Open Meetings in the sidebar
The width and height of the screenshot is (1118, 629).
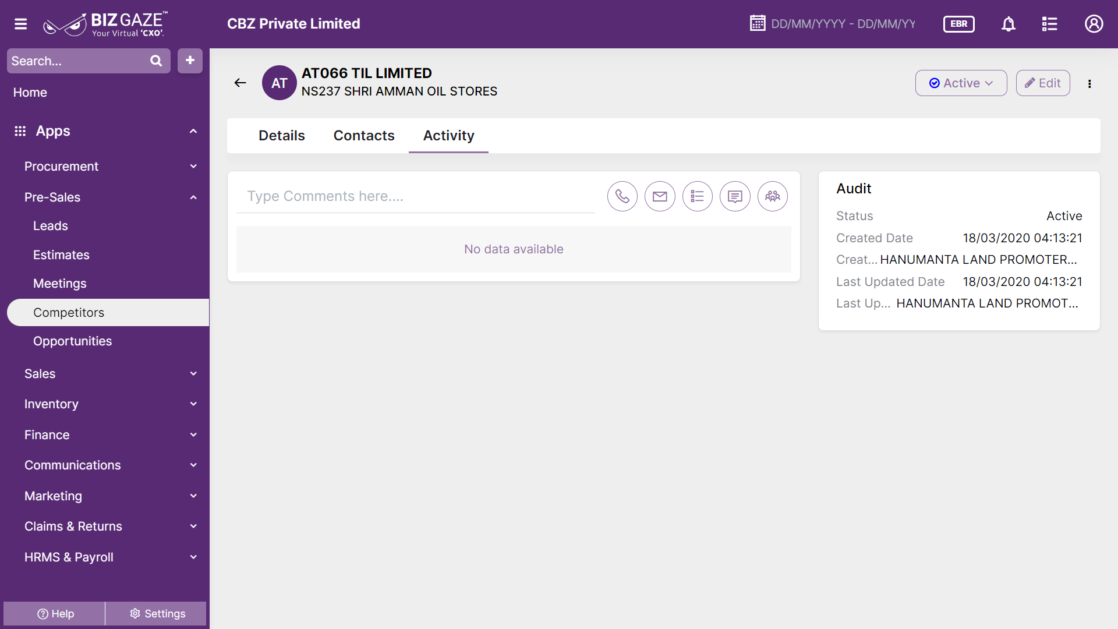(60, 284)
